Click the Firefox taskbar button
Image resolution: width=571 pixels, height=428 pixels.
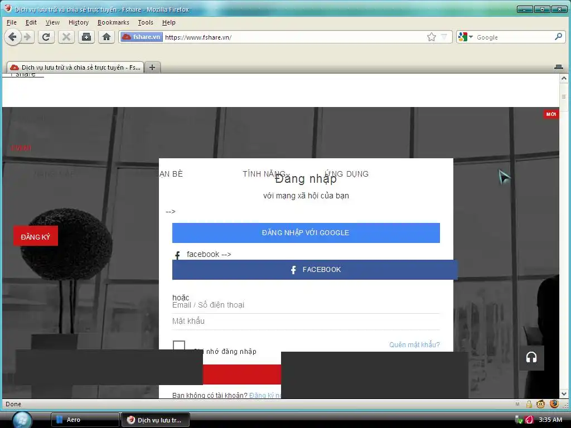(156, 420)
